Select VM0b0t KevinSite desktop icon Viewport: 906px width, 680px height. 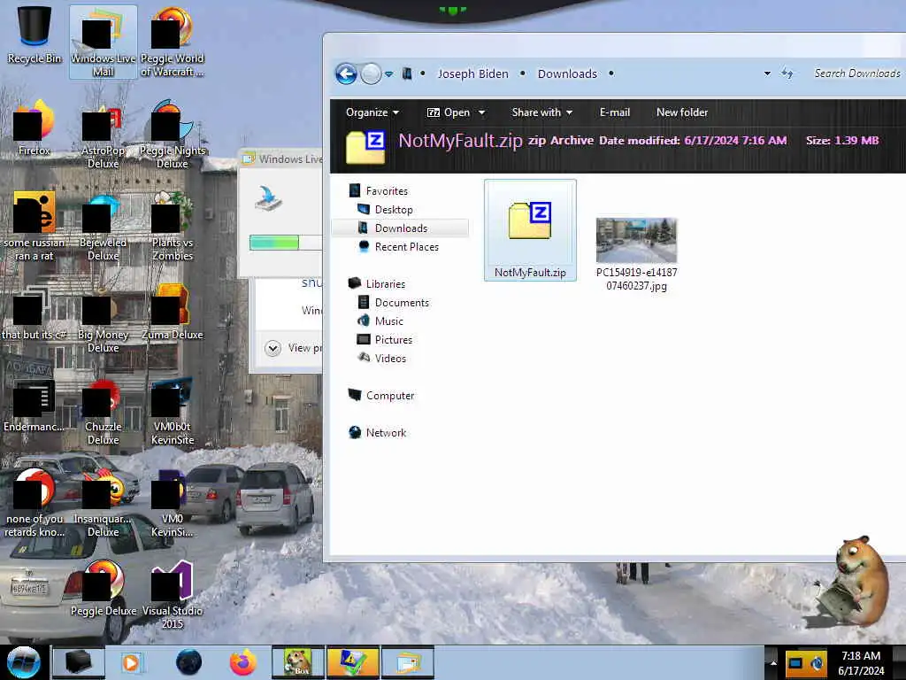173,411
